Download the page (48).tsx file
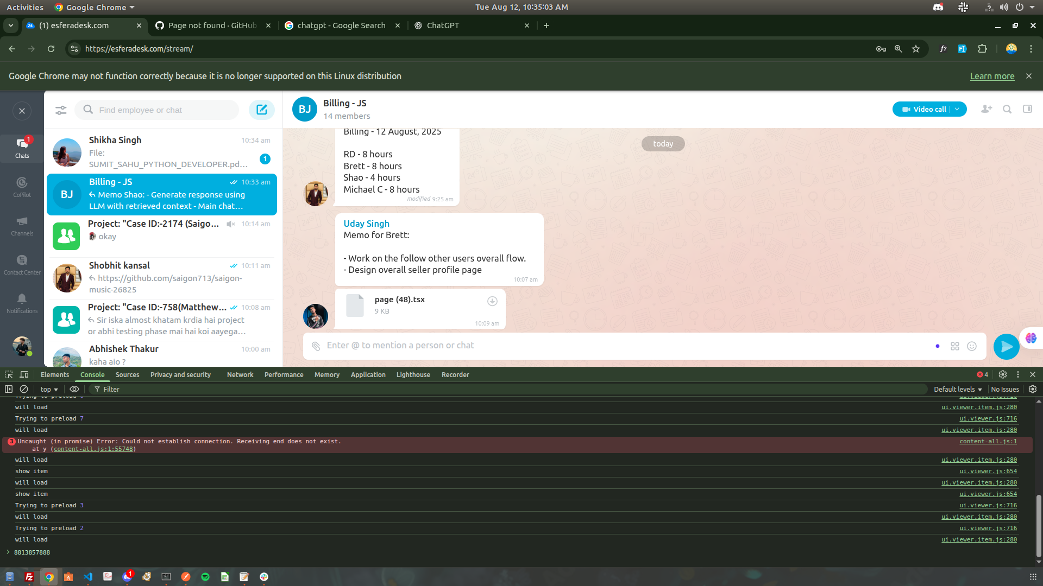This screenshot has height=586, width=1043. click(x=492, y=301)
